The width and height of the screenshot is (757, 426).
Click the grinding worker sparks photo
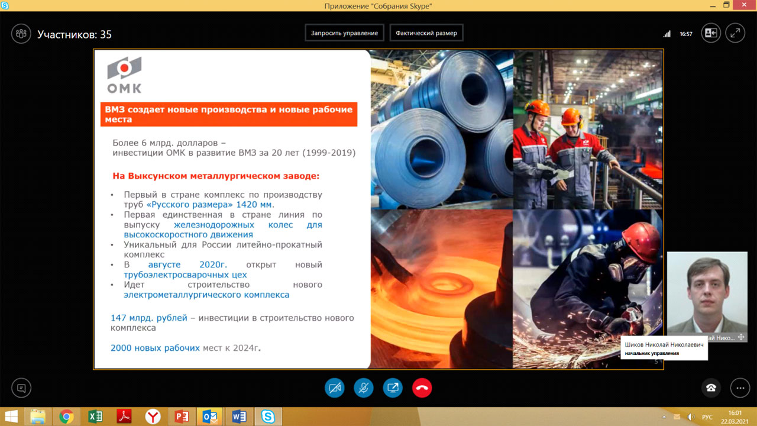(x=588, y=289)
